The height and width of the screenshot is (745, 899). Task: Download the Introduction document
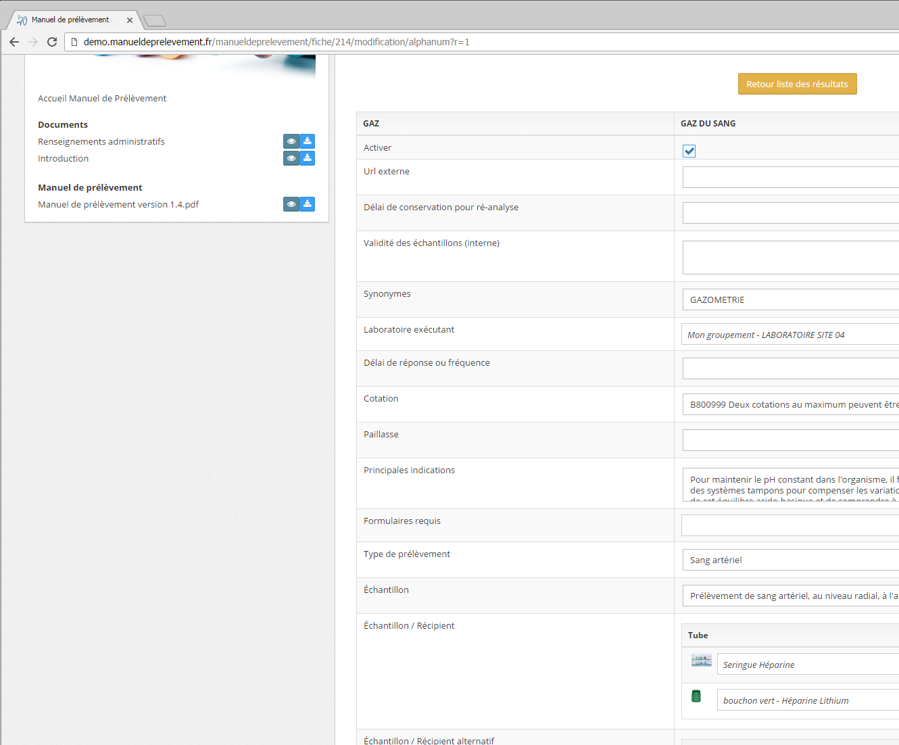[x=308, y=158]
